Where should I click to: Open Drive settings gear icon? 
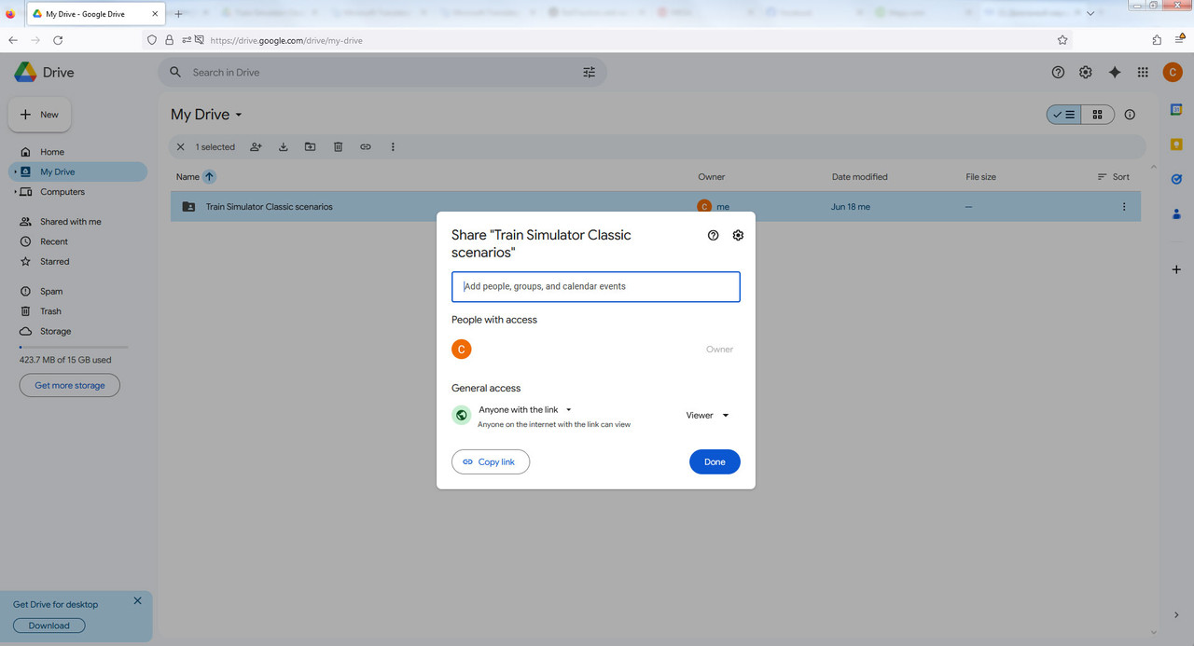tap(1086, 73)
